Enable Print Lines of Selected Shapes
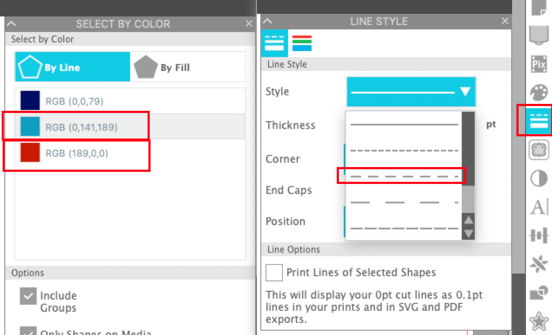Screen dimensions: 552x335 click(274, 273)
